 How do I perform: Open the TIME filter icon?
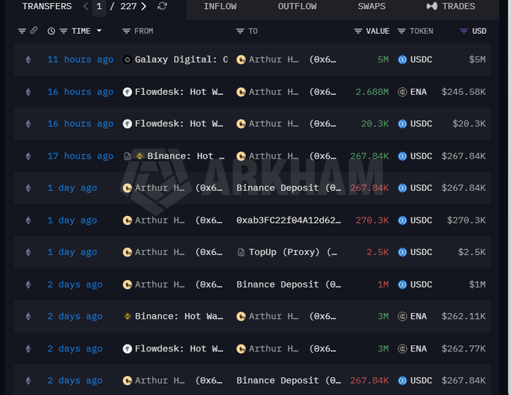pos(63,31)
